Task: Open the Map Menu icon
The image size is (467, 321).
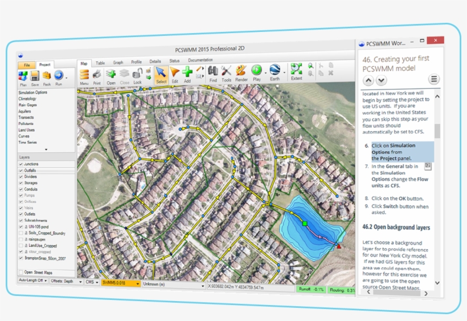Action: pos(84,75)
